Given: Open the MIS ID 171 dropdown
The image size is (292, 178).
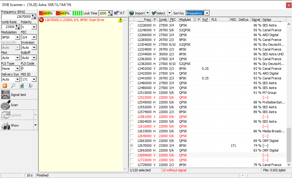Looking at the screenshot, I should pos(34,79).
